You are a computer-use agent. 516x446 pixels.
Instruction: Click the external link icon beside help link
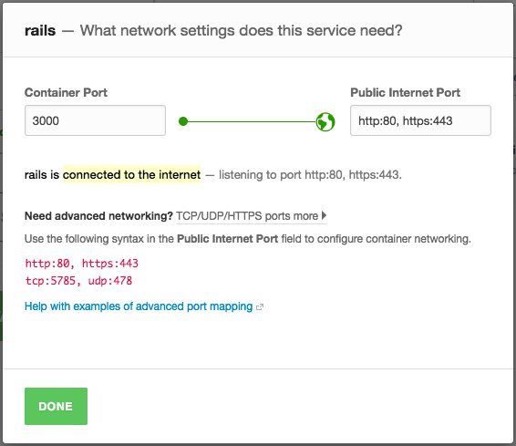260,307
